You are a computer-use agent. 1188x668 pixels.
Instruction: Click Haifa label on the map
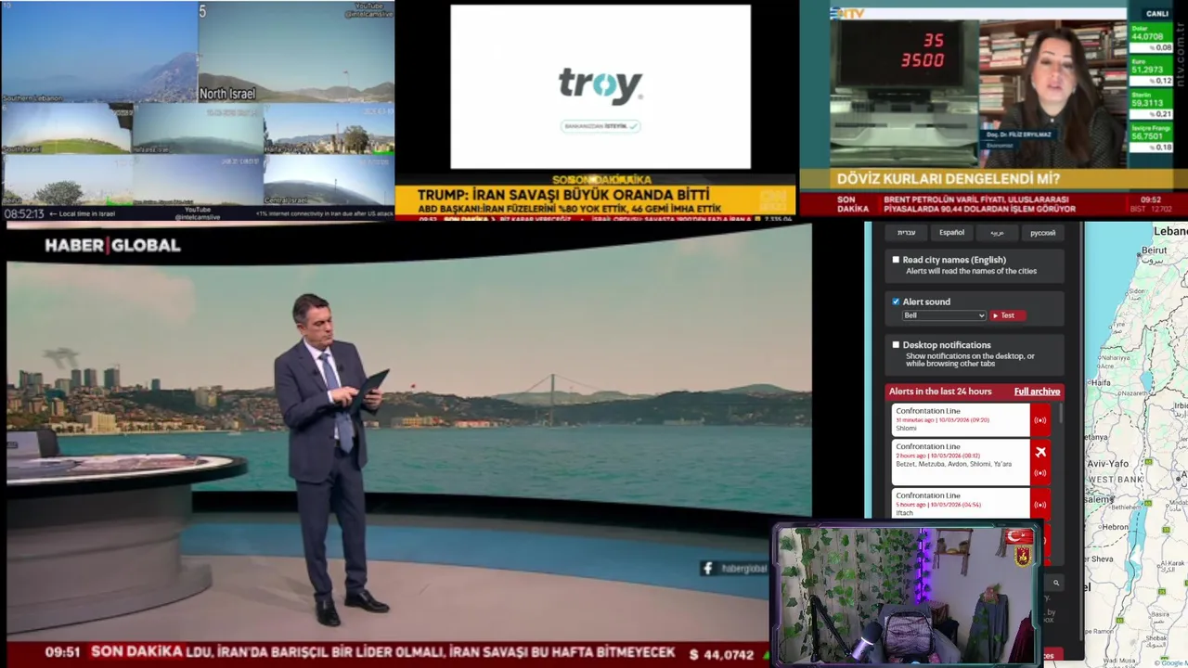pos(1102,382)
